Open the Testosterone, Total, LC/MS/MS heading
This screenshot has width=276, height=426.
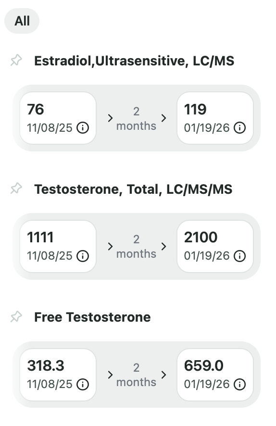[x=133, y=189]
